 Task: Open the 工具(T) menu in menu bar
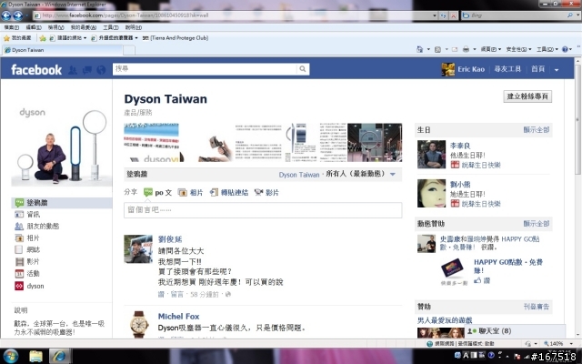coord(111,27)
